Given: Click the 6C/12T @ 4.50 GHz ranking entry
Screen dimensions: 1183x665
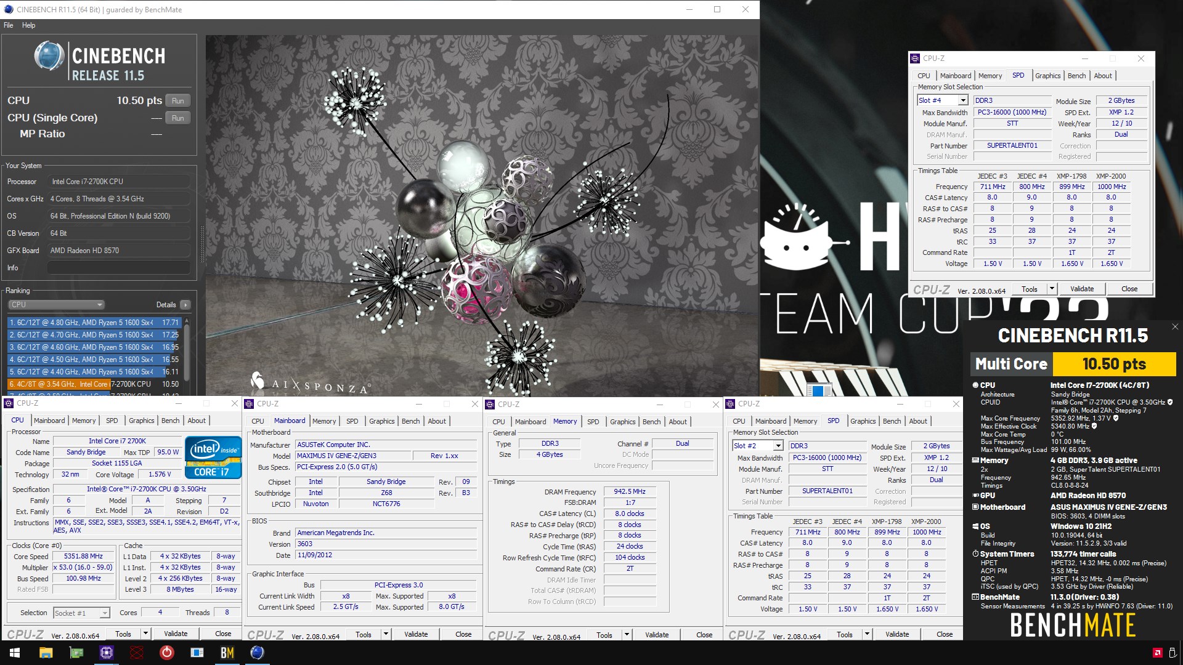Looking at the screenshot, I should [94, 360].
